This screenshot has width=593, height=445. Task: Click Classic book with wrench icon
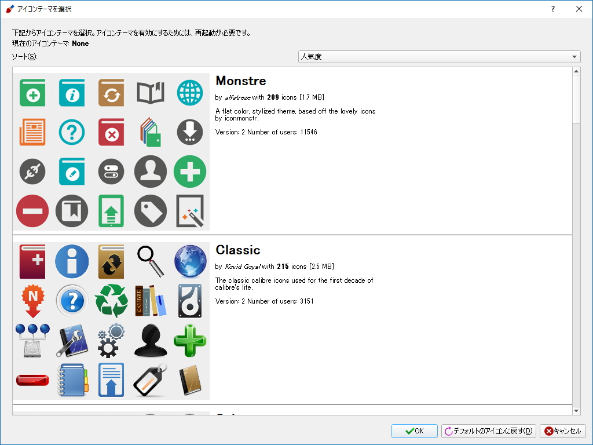[x=72, y=340]
